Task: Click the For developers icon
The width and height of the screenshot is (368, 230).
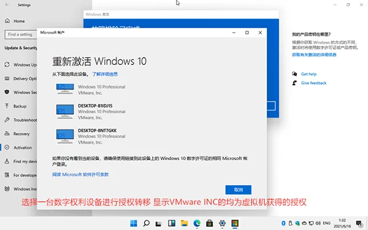Action: click(7, 175)
